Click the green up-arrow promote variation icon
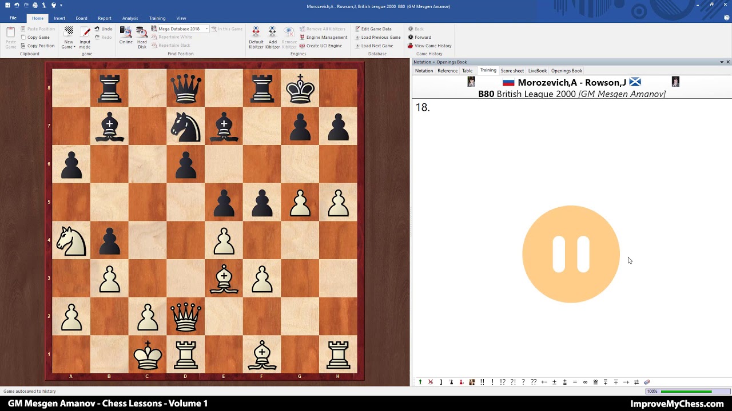 tap(420, 382)
